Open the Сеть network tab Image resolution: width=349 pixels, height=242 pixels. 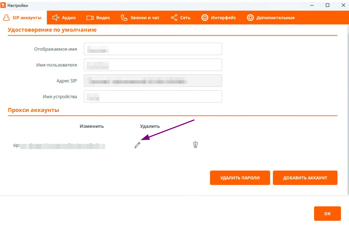pyautogui.click(x=180, y=17)
